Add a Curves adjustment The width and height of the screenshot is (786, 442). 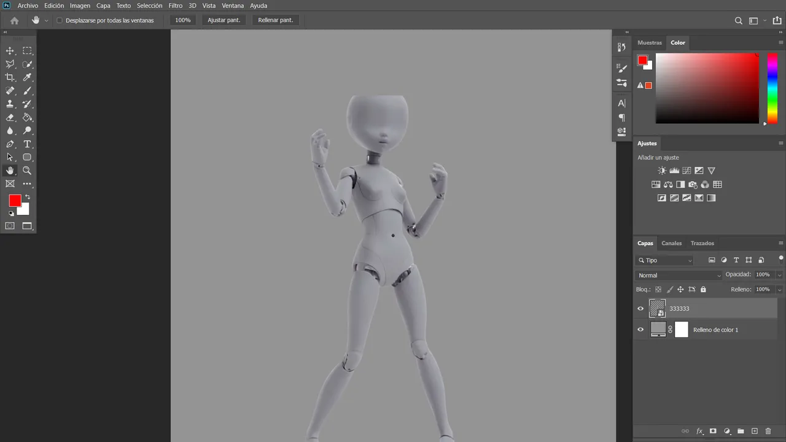coord(687,171)
